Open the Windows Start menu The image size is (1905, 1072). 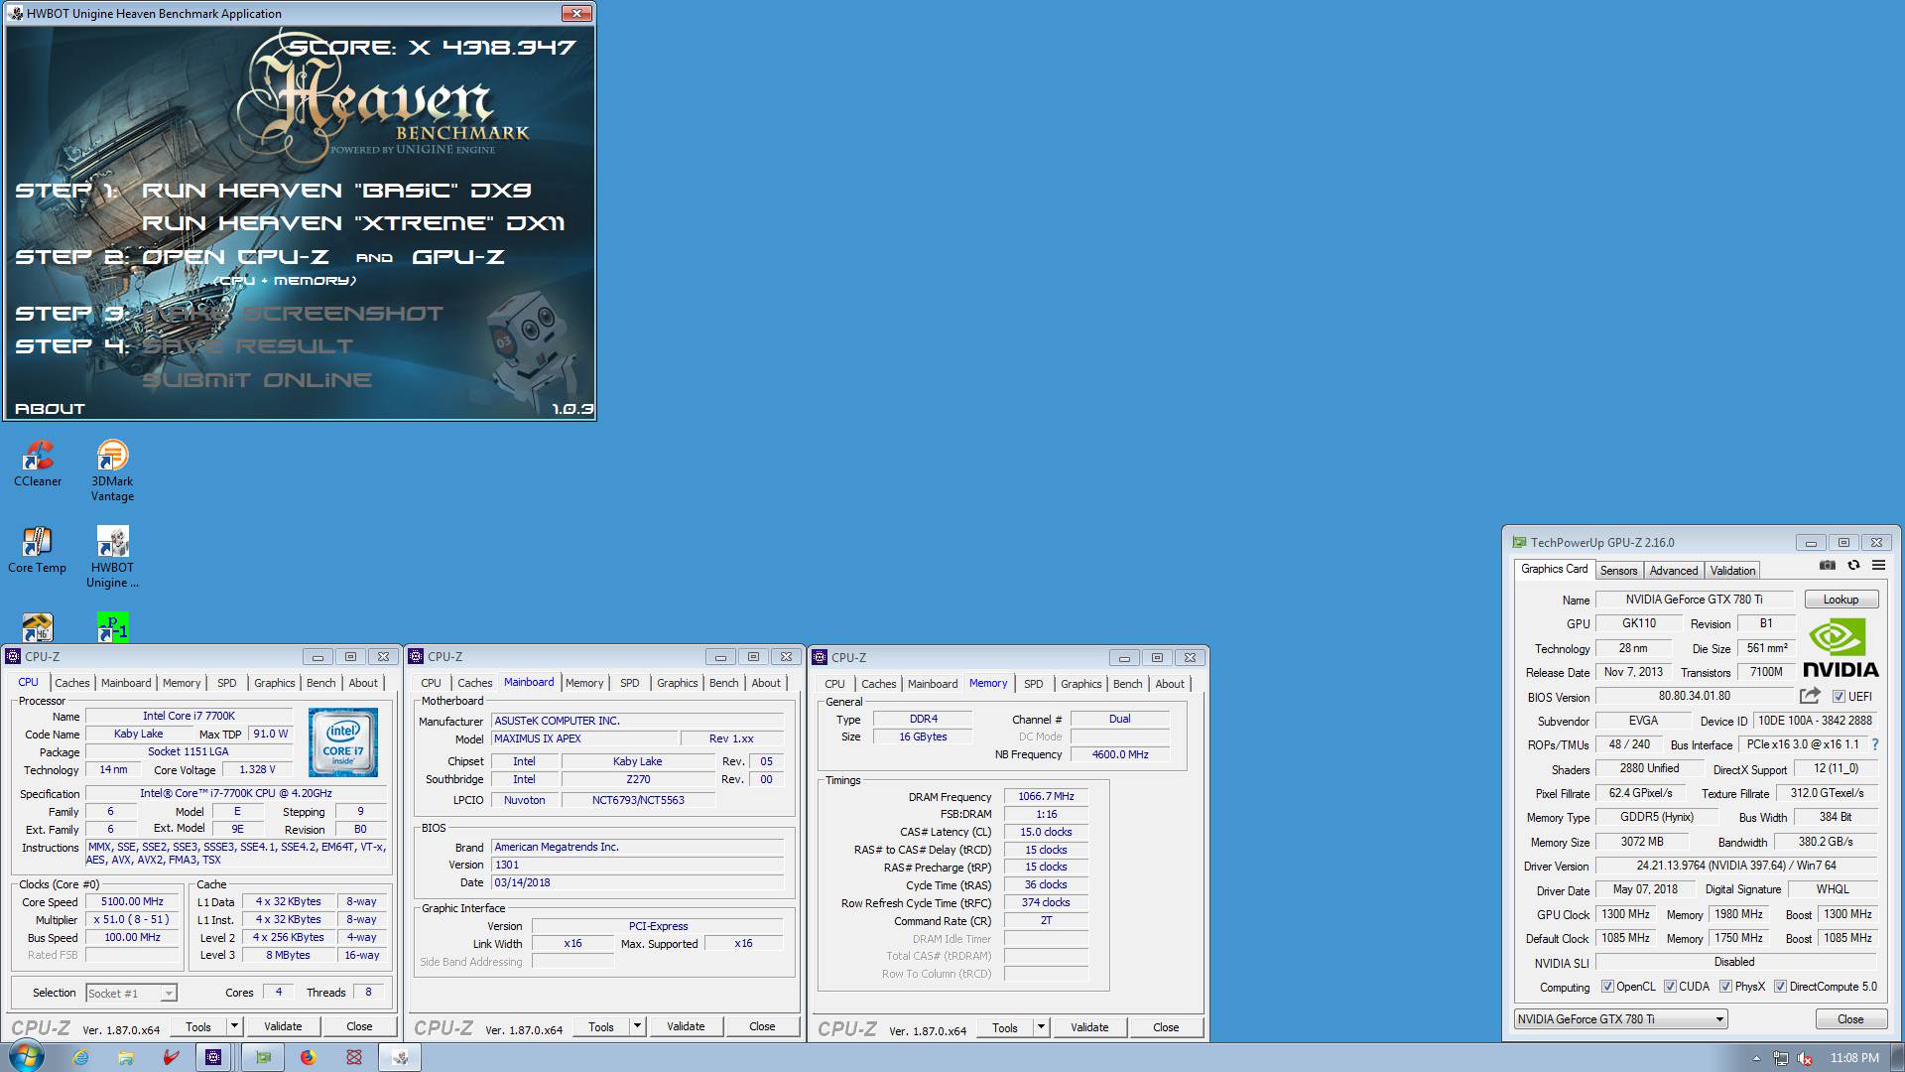(25, 1056)
